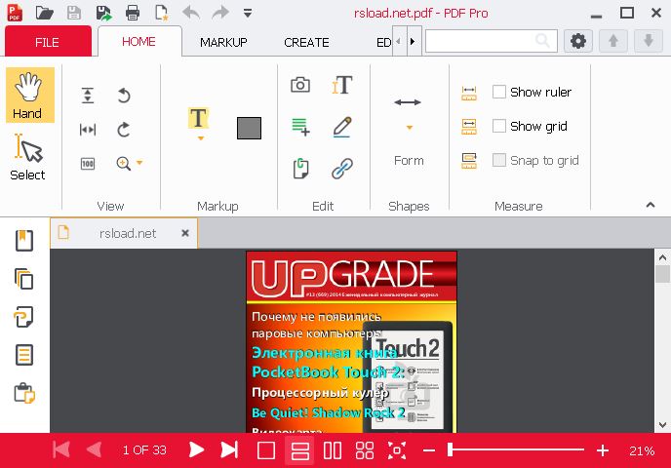This screenshot has height=468, width=671.
Task: Click the edit text tool icon
Action: [x=341, y=85]
